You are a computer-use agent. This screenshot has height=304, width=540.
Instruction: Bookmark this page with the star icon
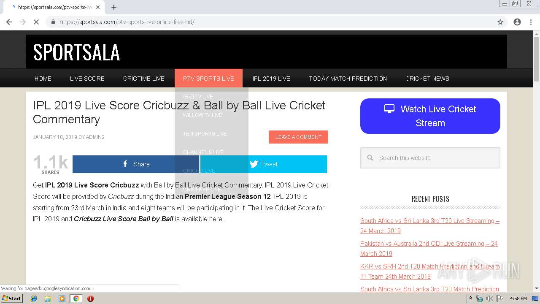click(x=500, y=22)
